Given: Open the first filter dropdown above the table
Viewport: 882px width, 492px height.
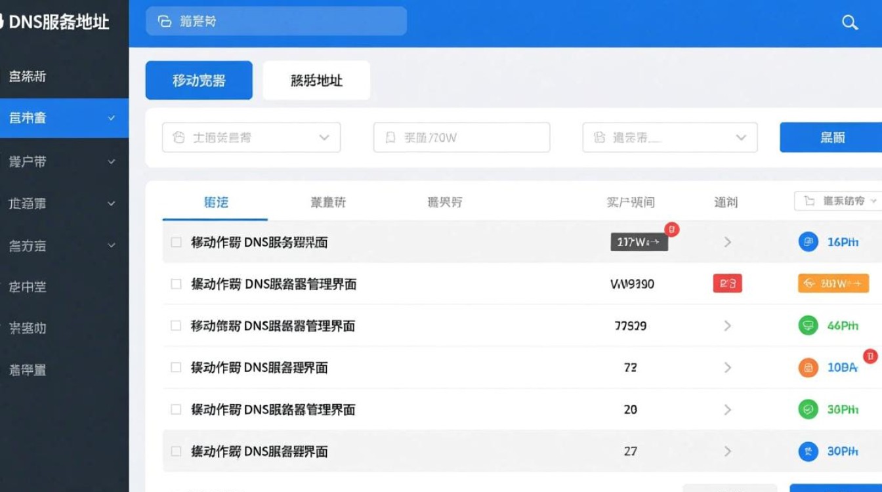Looking at the screenshot, I should [251, 137].
